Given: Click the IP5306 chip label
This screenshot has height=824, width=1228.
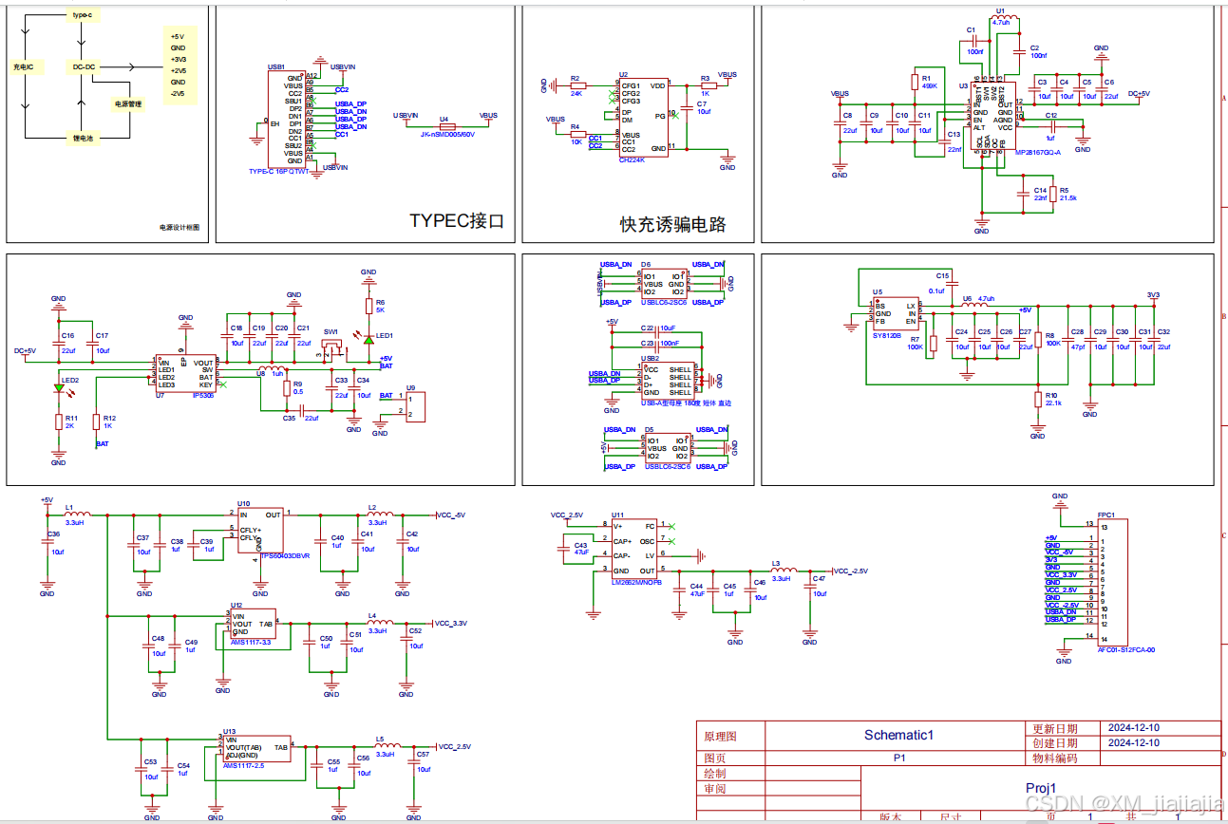Looking at the screenshot, I should tap(203, 396).
